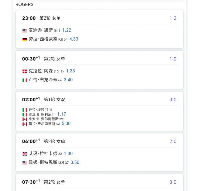Image resolution: width=199 pixels, height=191 pixels.
Task: Open the 1:2 score of the 23:00 match
Action: tap(173, 18)
